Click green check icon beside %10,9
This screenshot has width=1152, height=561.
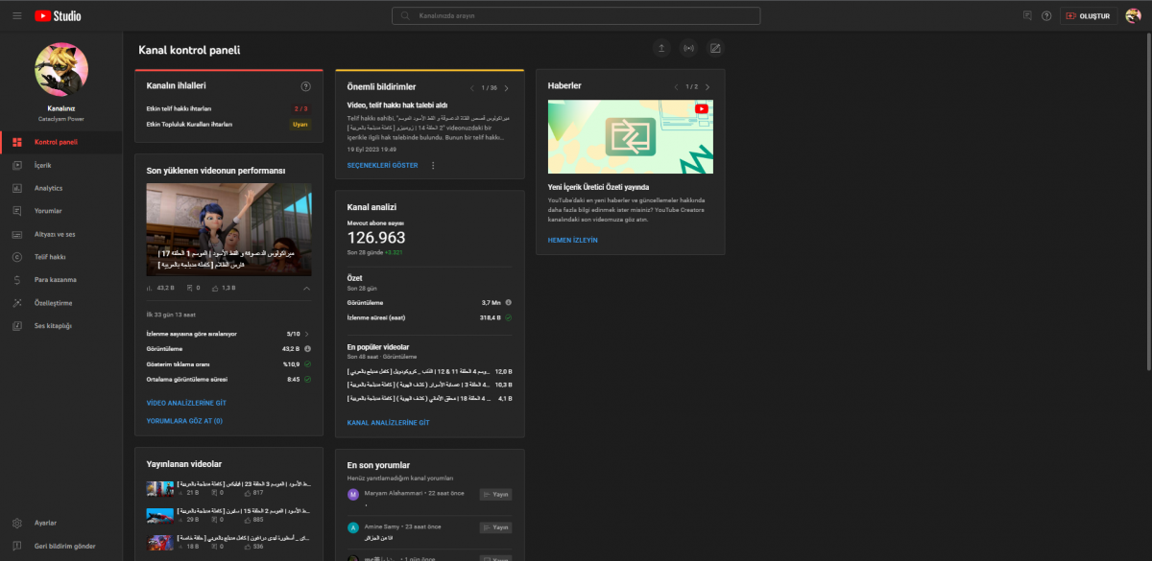(x=308, y=364)
